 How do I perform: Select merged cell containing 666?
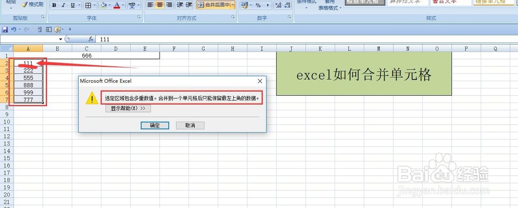point(87,55)
